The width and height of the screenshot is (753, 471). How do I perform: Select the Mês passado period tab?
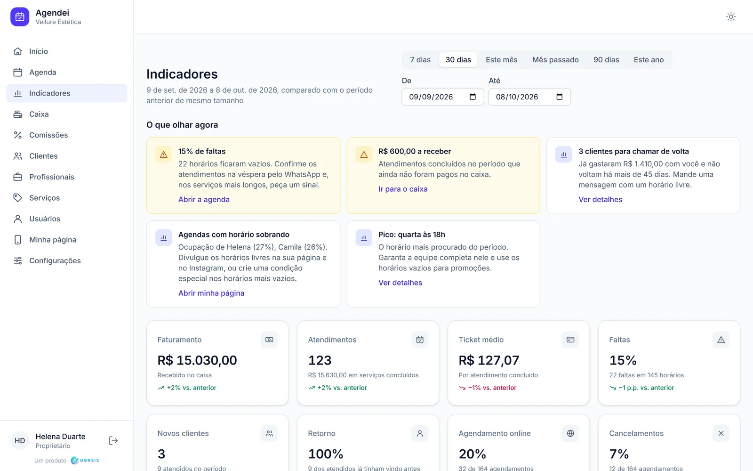[555, 60]
